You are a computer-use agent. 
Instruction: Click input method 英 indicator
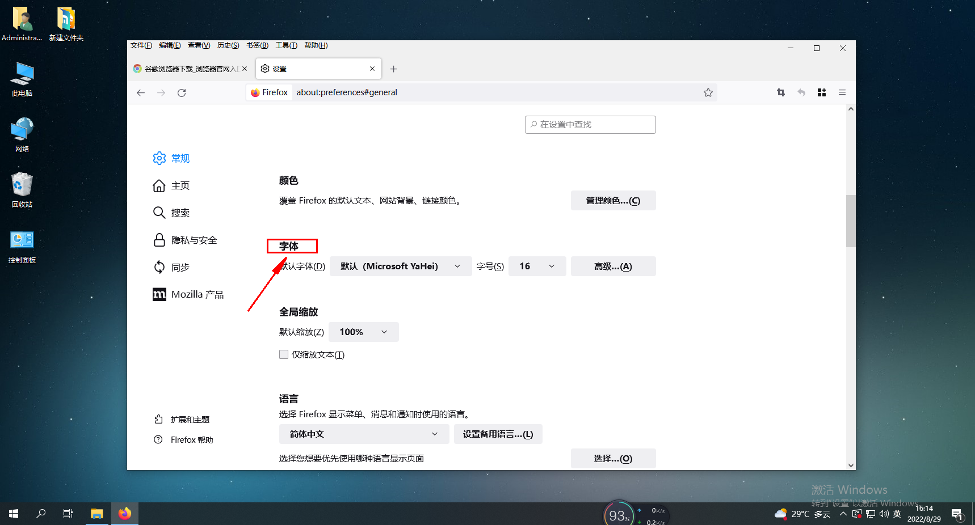897,514
